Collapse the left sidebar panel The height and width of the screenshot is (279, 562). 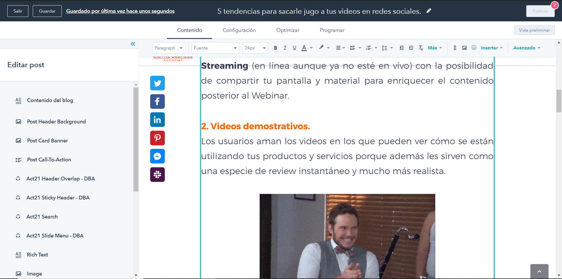(x=133, y=44)
